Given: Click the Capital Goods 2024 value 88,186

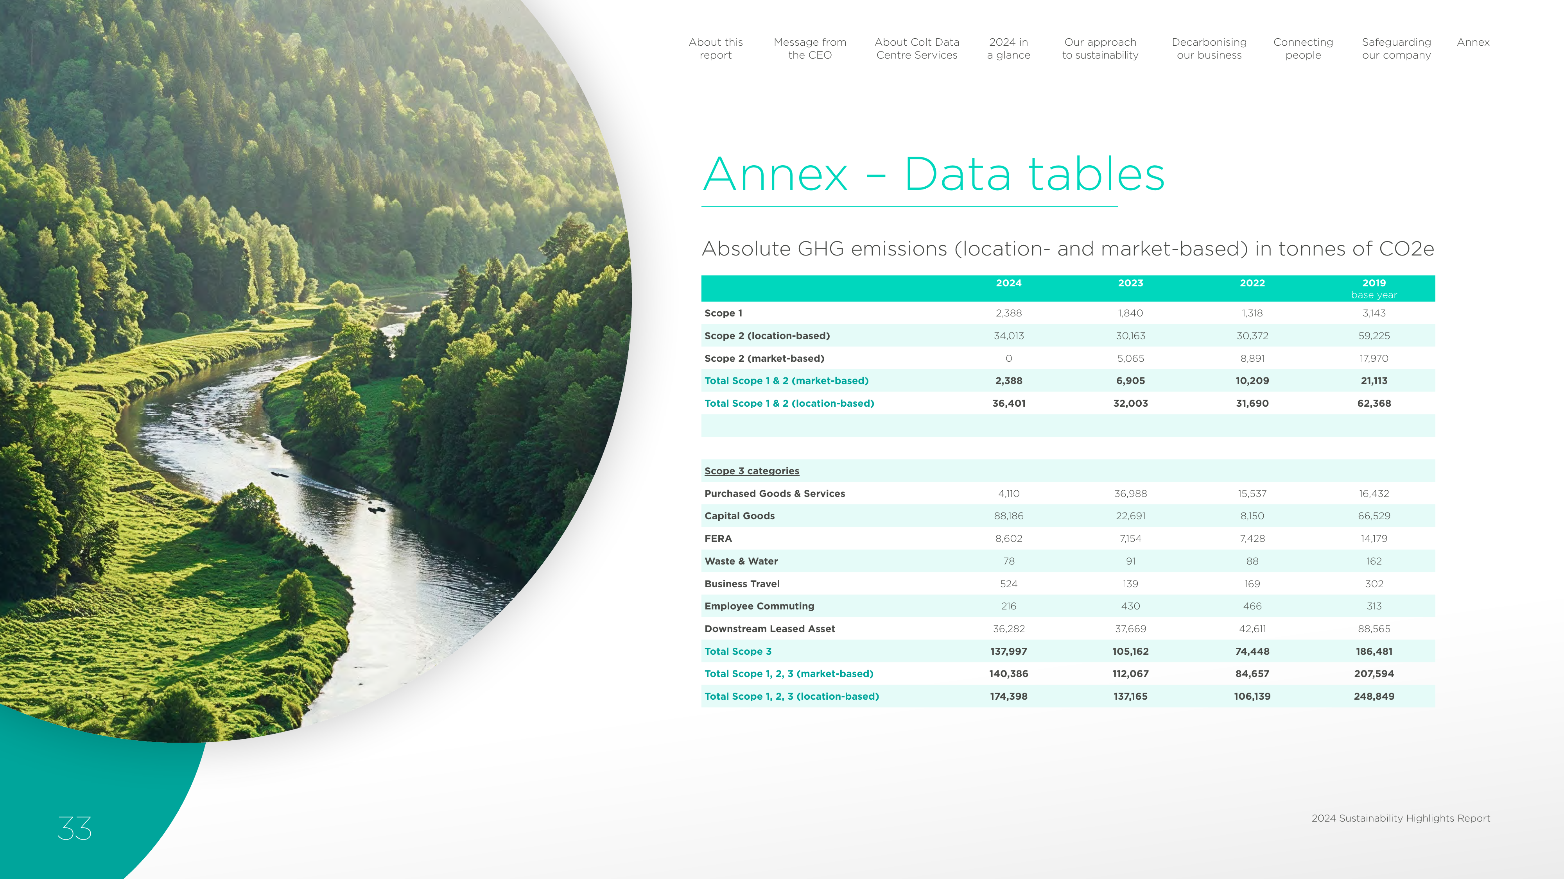Looking at the screenshot, I should pyautogui.click(x=1008, y=516).
